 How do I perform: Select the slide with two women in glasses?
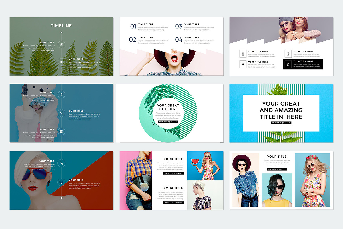click(281, 46)
